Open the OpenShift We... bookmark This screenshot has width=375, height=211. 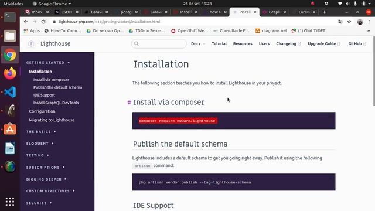(189, 30)
